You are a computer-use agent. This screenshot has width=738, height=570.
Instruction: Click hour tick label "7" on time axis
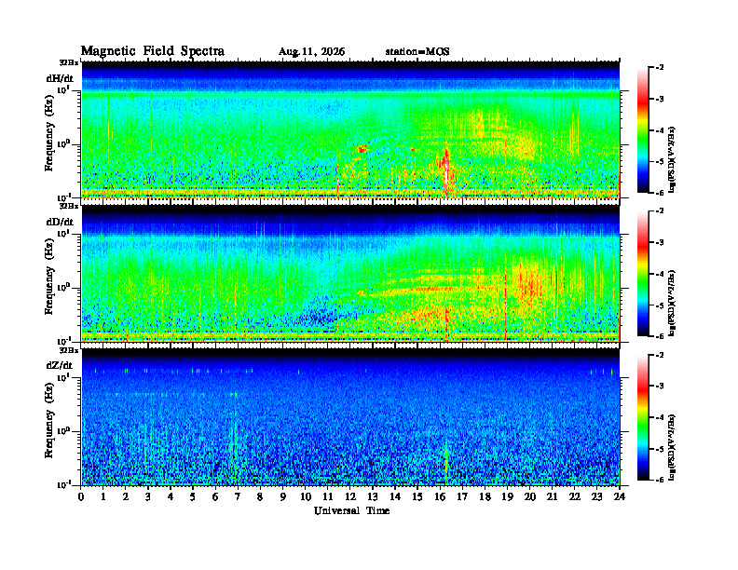(x=238, y=497)
